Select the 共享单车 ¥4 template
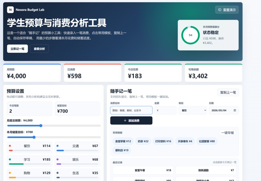The height and width of the screenshot is (181, 261). click(185, 141)
